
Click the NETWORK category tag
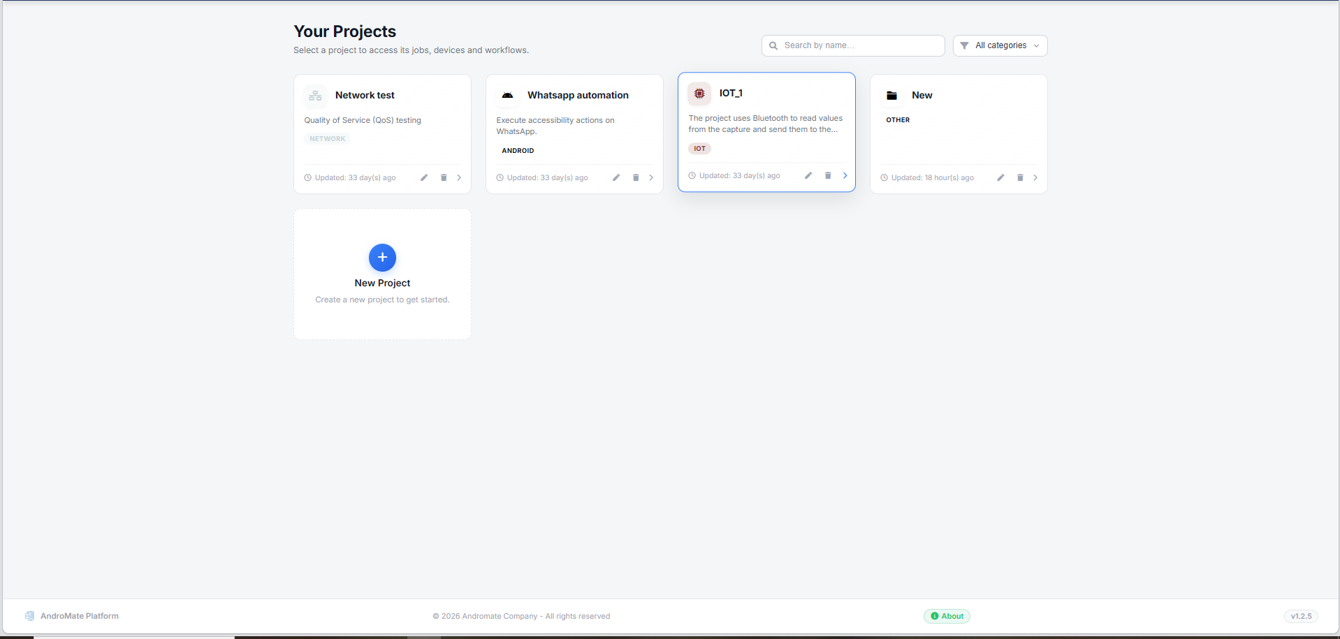tap(327, 139)
